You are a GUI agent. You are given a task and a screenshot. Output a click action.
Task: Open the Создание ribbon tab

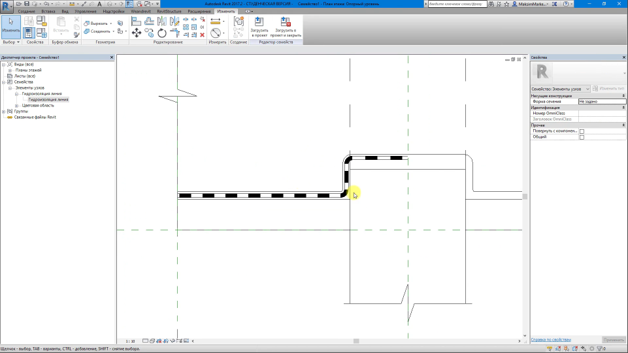pyautogui.click(x=26, y=11)
